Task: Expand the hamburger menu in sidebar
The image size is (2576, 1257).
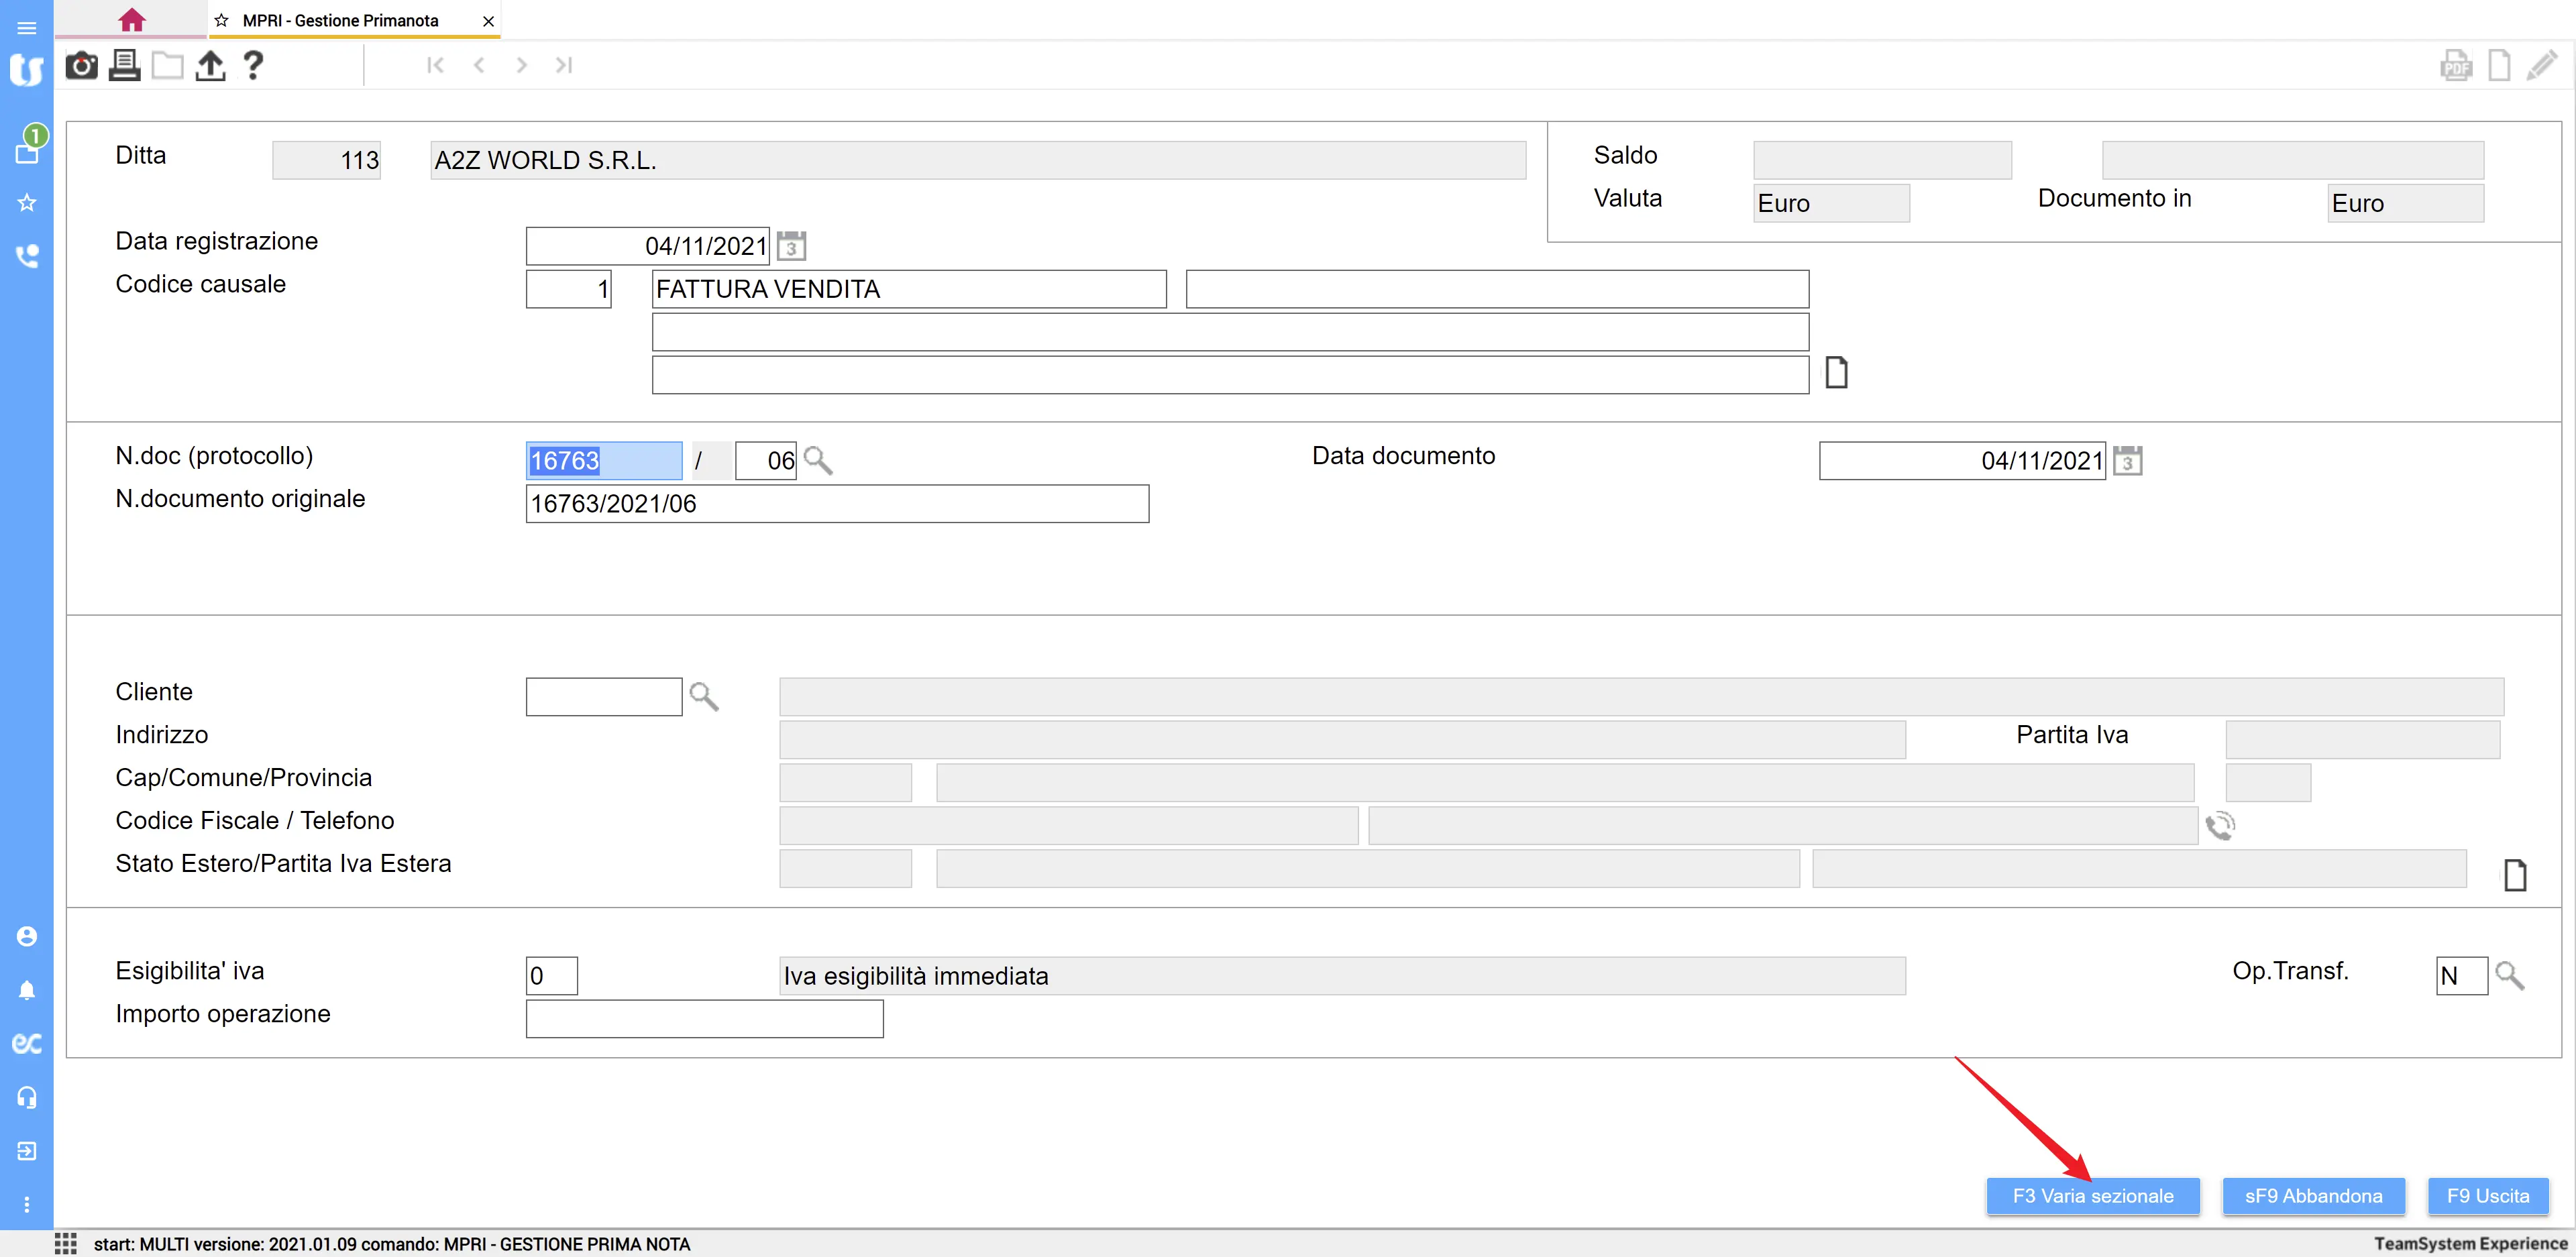Action: [x=27, y=28]
